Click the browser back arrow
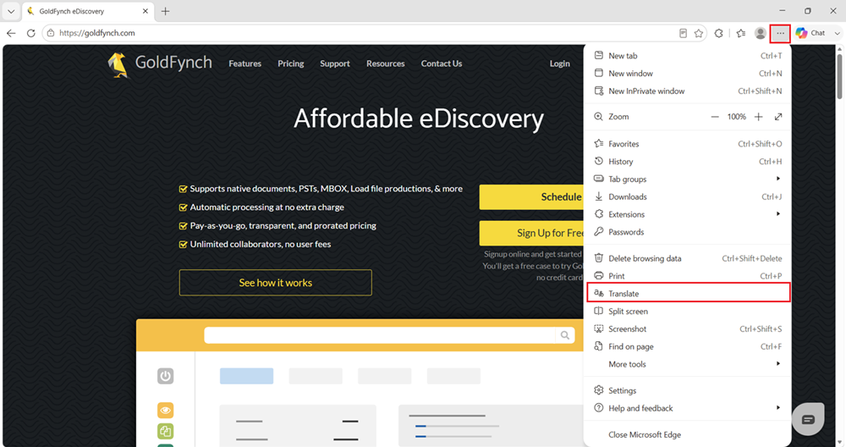Screen dimensions: 846x447 11,33
